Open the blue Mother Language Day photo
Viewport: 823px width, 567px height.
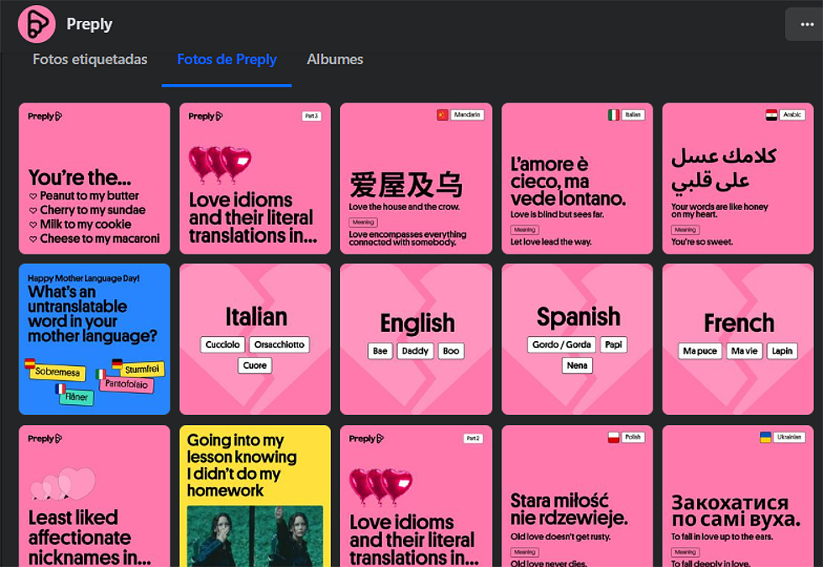(x=94, y=339)
